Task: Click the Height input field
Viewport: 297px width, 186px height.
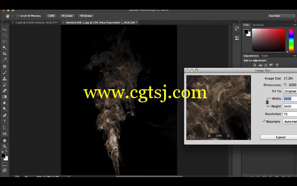Action: [290, 106]
